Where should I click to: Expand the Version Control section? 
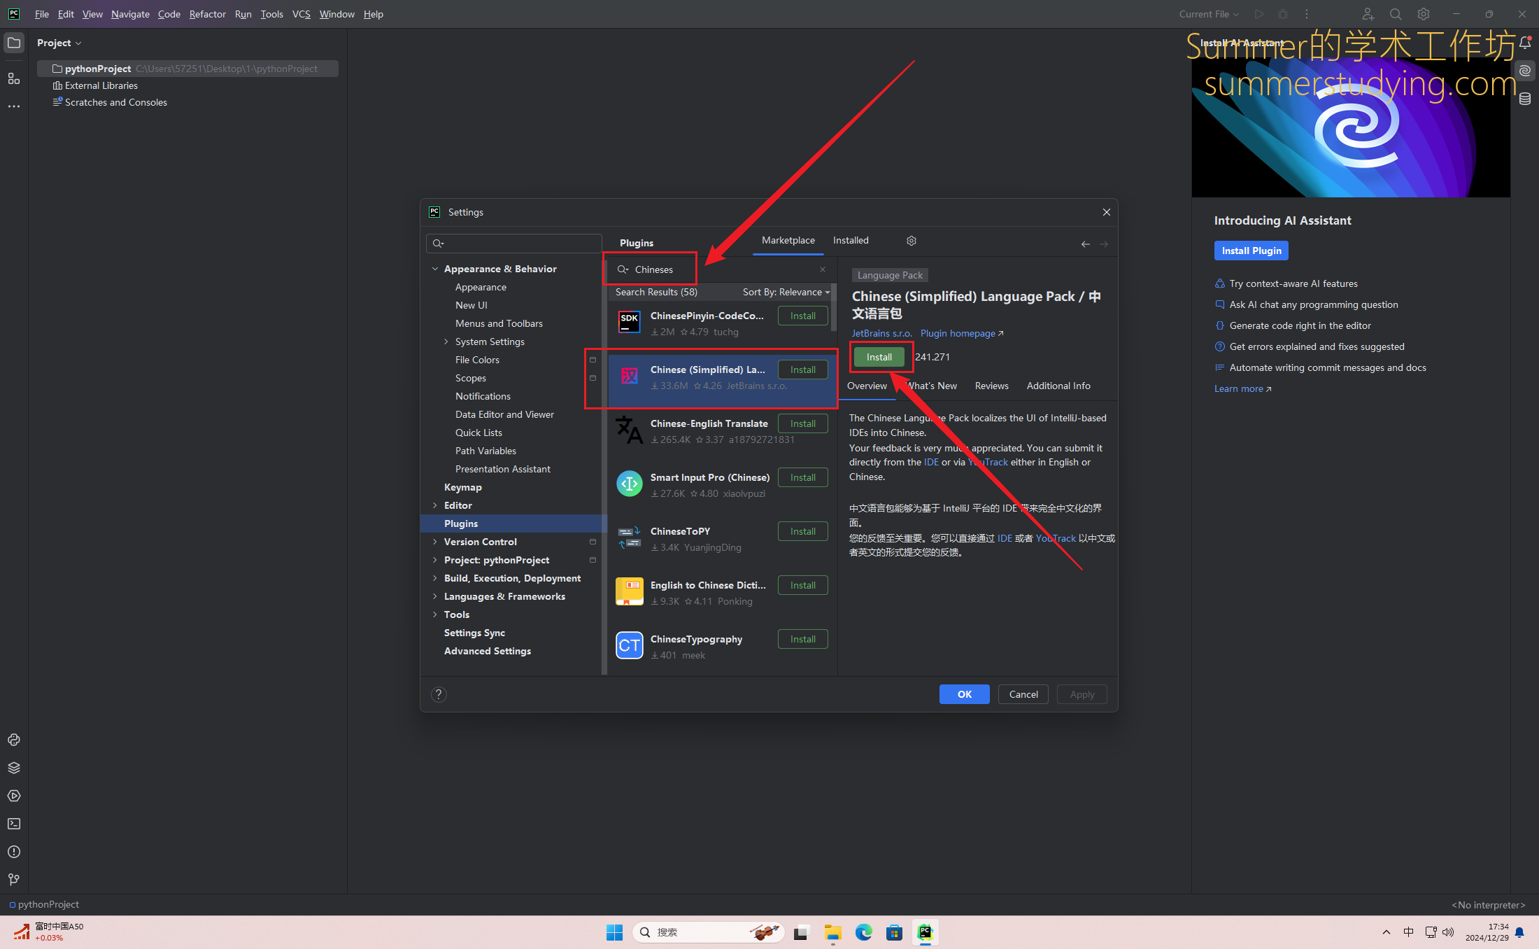pyautogui.click(x=435, y=542)
